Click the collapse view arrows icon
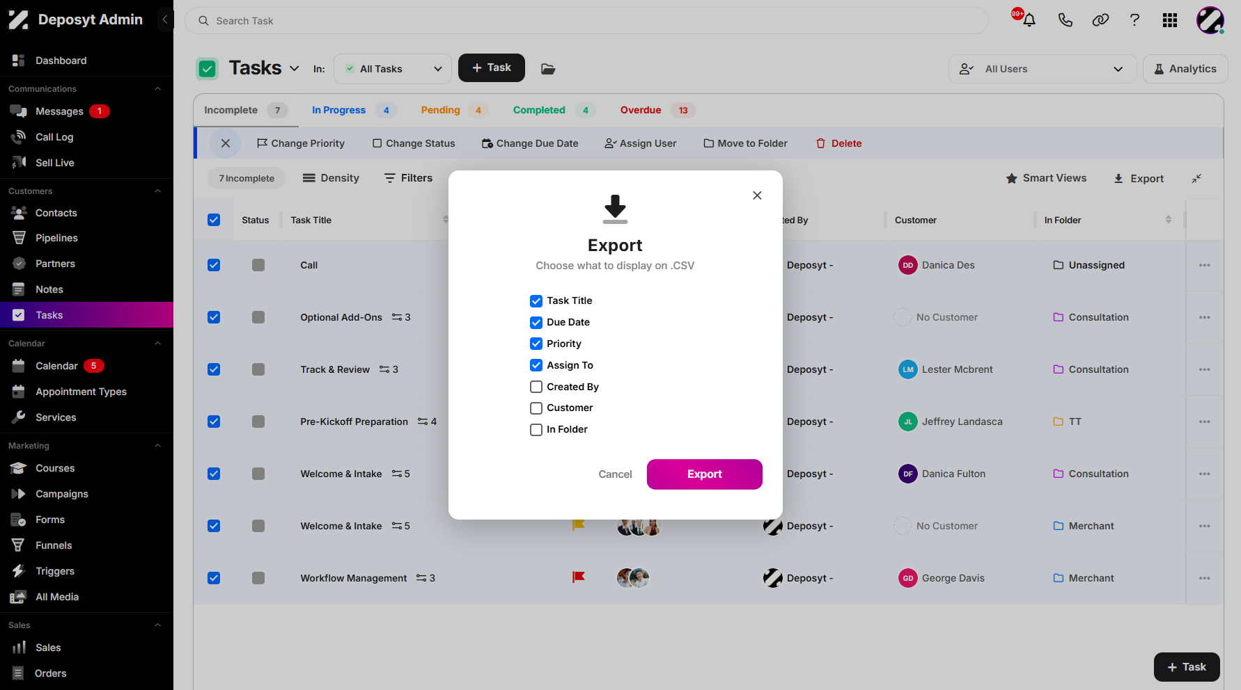The width and height of the screenshot is (1241, 690). point(1196,179)
